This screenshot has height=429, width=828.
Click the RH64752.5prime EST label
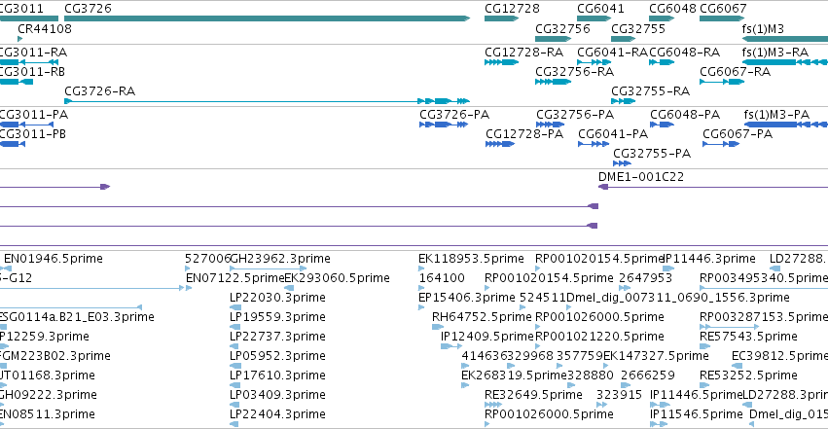point(482,317)
